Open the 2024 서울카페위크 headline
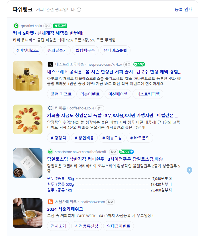Screen dimensions: 204x236 [x=65, y=209]
